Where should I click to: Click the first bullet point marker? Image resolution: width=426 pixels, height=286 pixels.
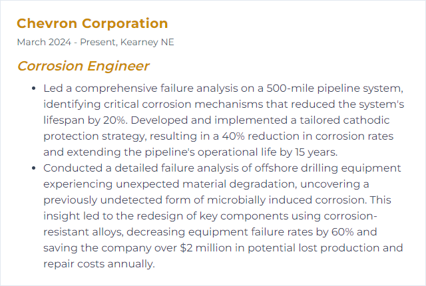[34, 88]
